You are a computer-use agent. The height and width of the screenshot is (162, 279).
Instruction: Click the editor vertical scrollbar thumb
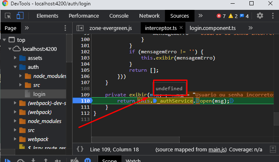[276, 119]
